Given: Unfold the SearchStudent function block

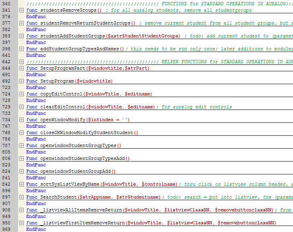Looking at the screenshot, I should (x=21, y=197).
